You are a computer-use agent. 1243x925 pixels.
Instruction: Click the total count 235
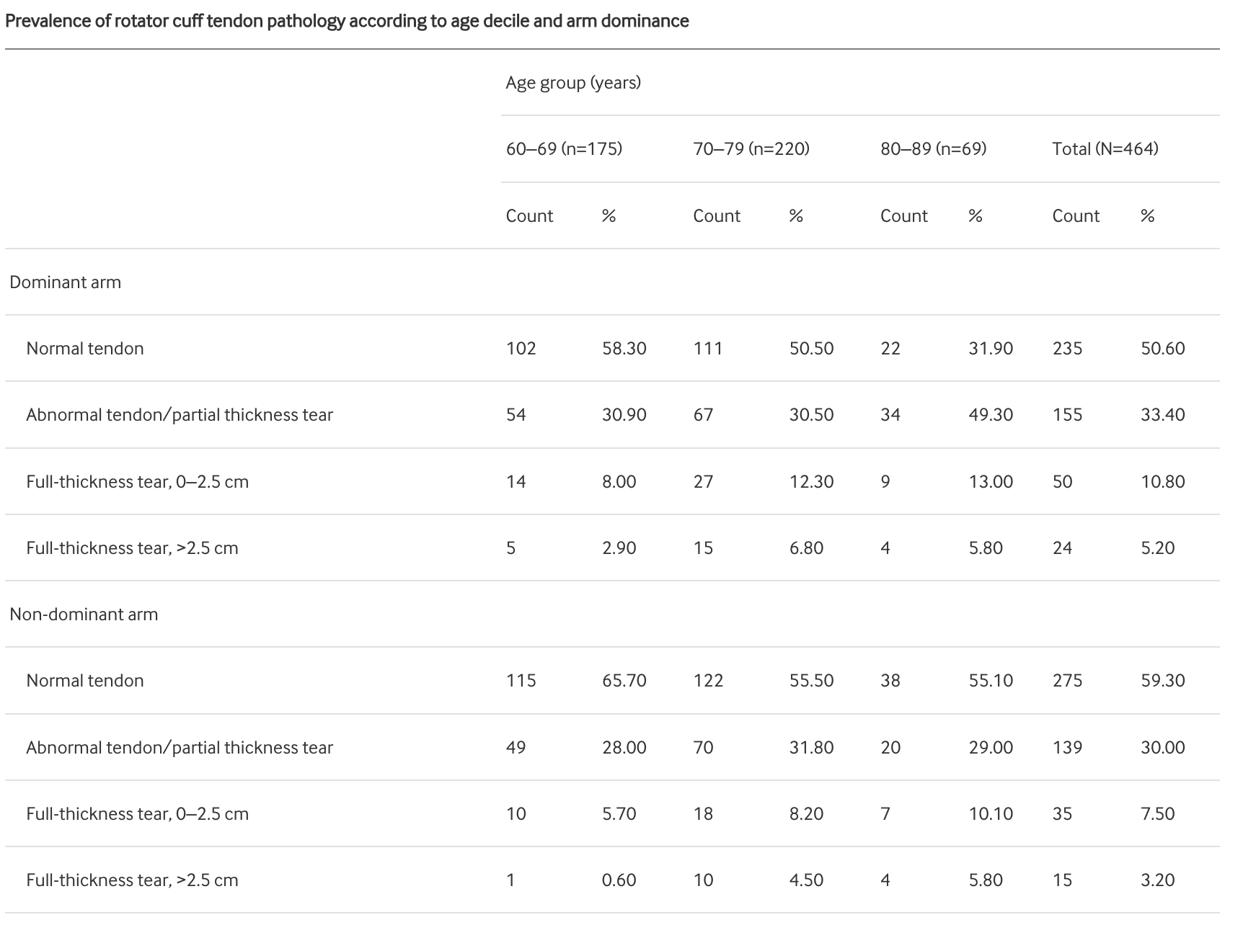(x=1067, y=349)
